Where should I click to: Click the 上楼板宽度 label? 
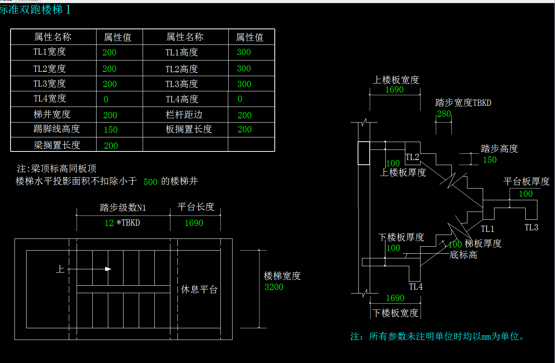click(396, 80)
